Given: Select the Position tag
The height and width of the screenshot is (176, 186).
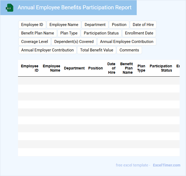Looking at the screenshot, I should (119, 25).
